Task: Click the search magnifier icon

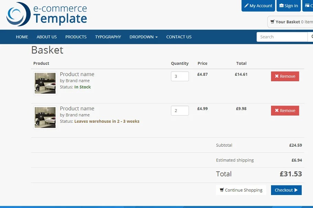Action: click(x=311, y=37)
